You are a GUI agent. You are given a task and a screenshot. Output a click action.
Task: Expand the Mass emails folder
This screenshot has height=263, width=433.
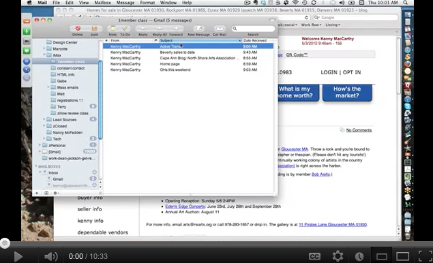48,87
